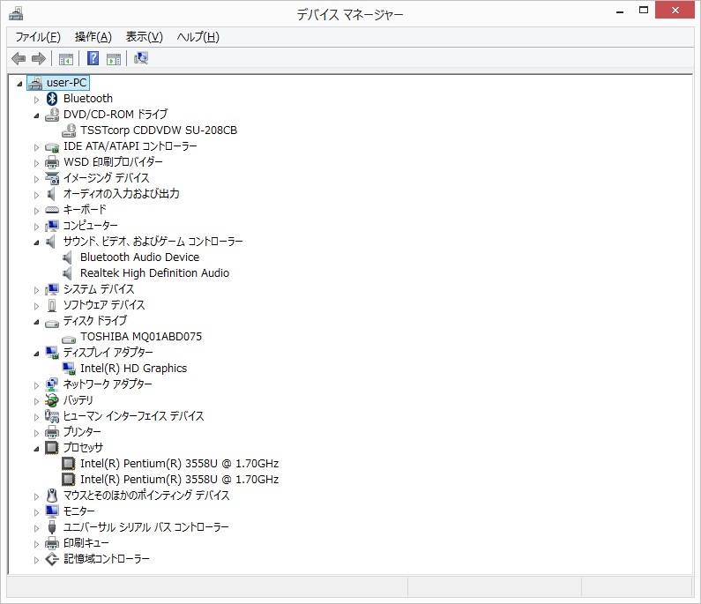Click the Intel(R) HD Graphics adapter icon
The width and height of the screenshot is (701, 604).
click(69, 369)
